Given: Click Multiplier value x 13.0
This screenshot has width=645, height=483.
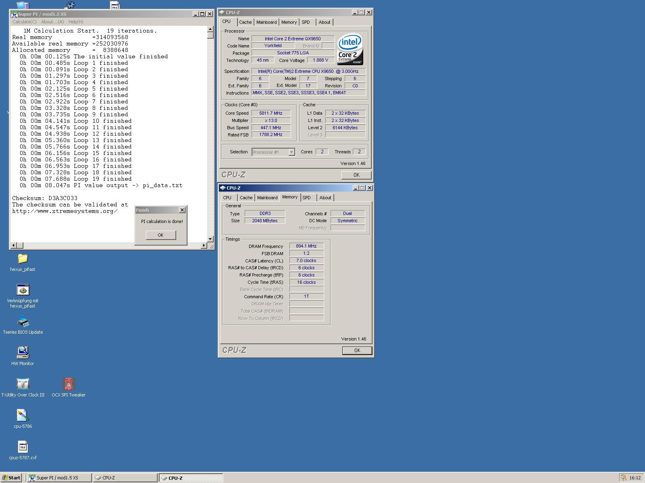Looking at the screenshot, I should 271,121.
